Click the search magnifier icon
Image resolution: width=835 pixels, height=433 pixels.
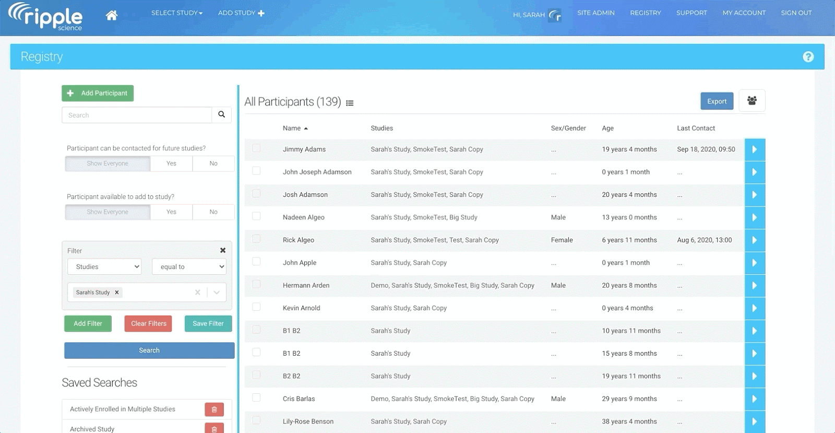click(221, 115)
